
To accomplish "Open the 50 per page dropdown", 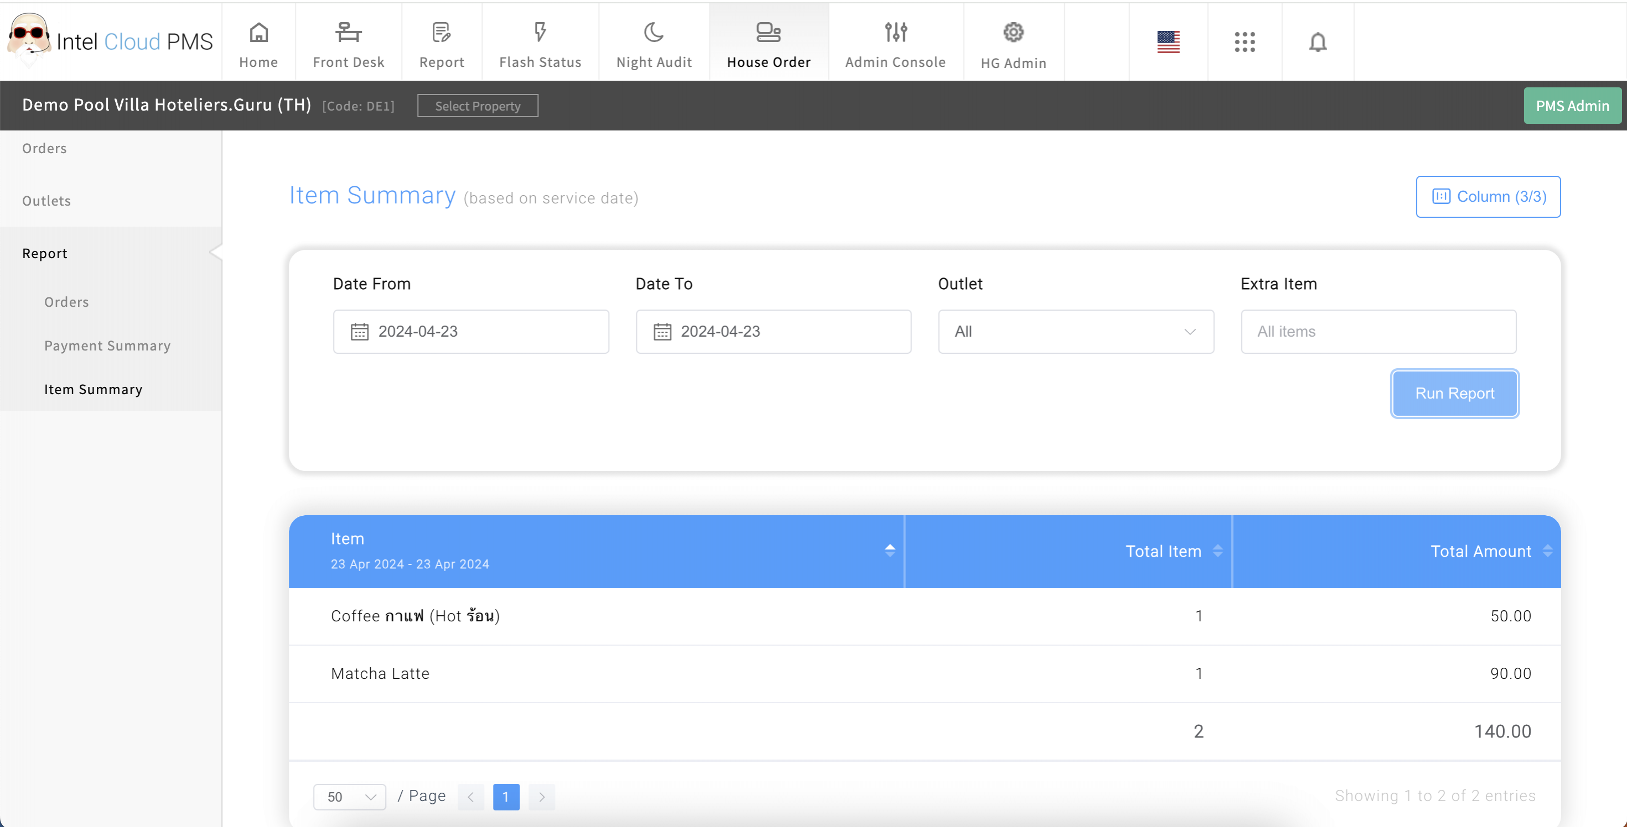I will 349,797.
